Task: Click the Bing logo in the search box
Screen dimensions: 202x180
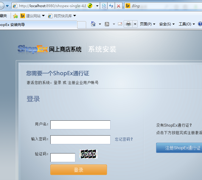Action: [x=128, y=6]
